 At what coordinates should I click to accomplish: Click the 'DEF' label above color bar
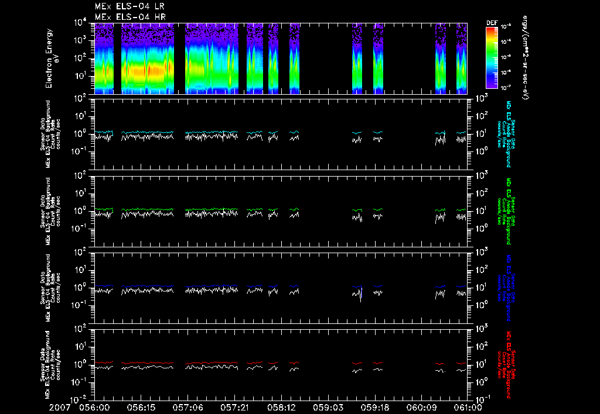tap(492, 23)
